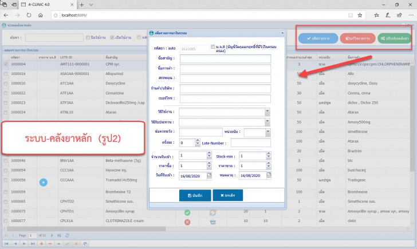Open the หน่วยนับ unit dropdown
417x249 pixels.
point(268,132)
